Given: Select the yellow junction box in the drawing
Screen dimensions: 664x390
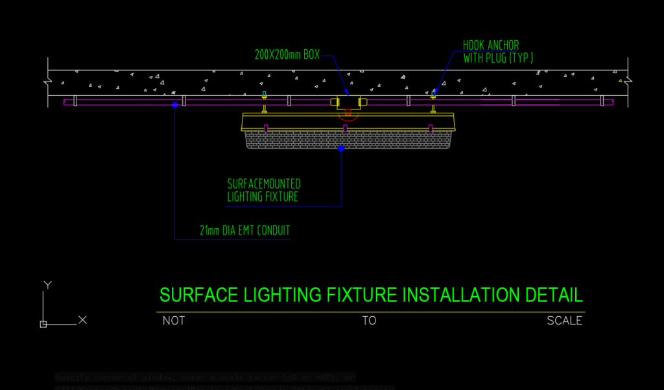Looking at the screenshot, I should tap(348, 102).
